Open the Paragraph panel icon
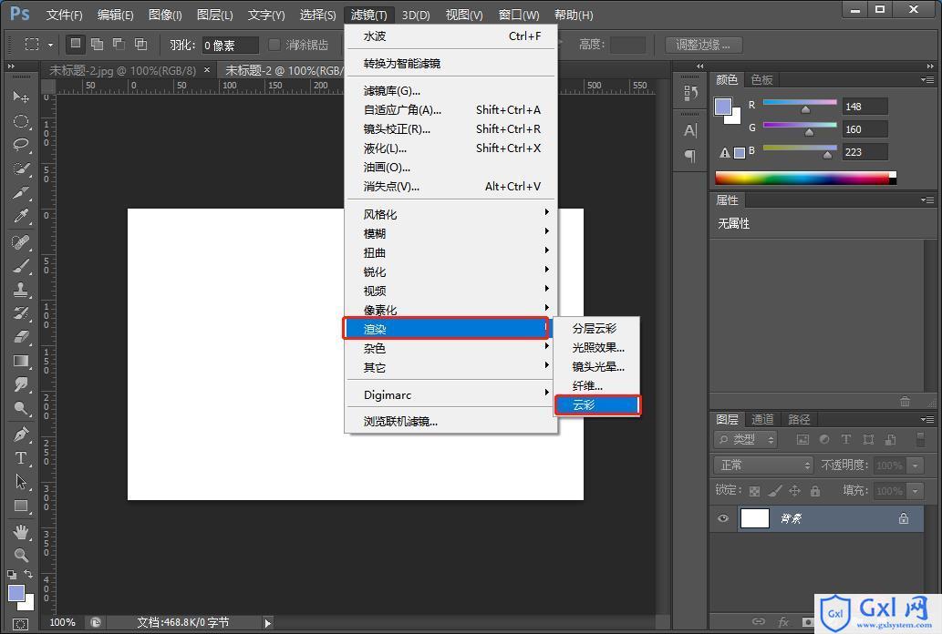The width and height of the screenshot is (942, 634). point(690,156)
